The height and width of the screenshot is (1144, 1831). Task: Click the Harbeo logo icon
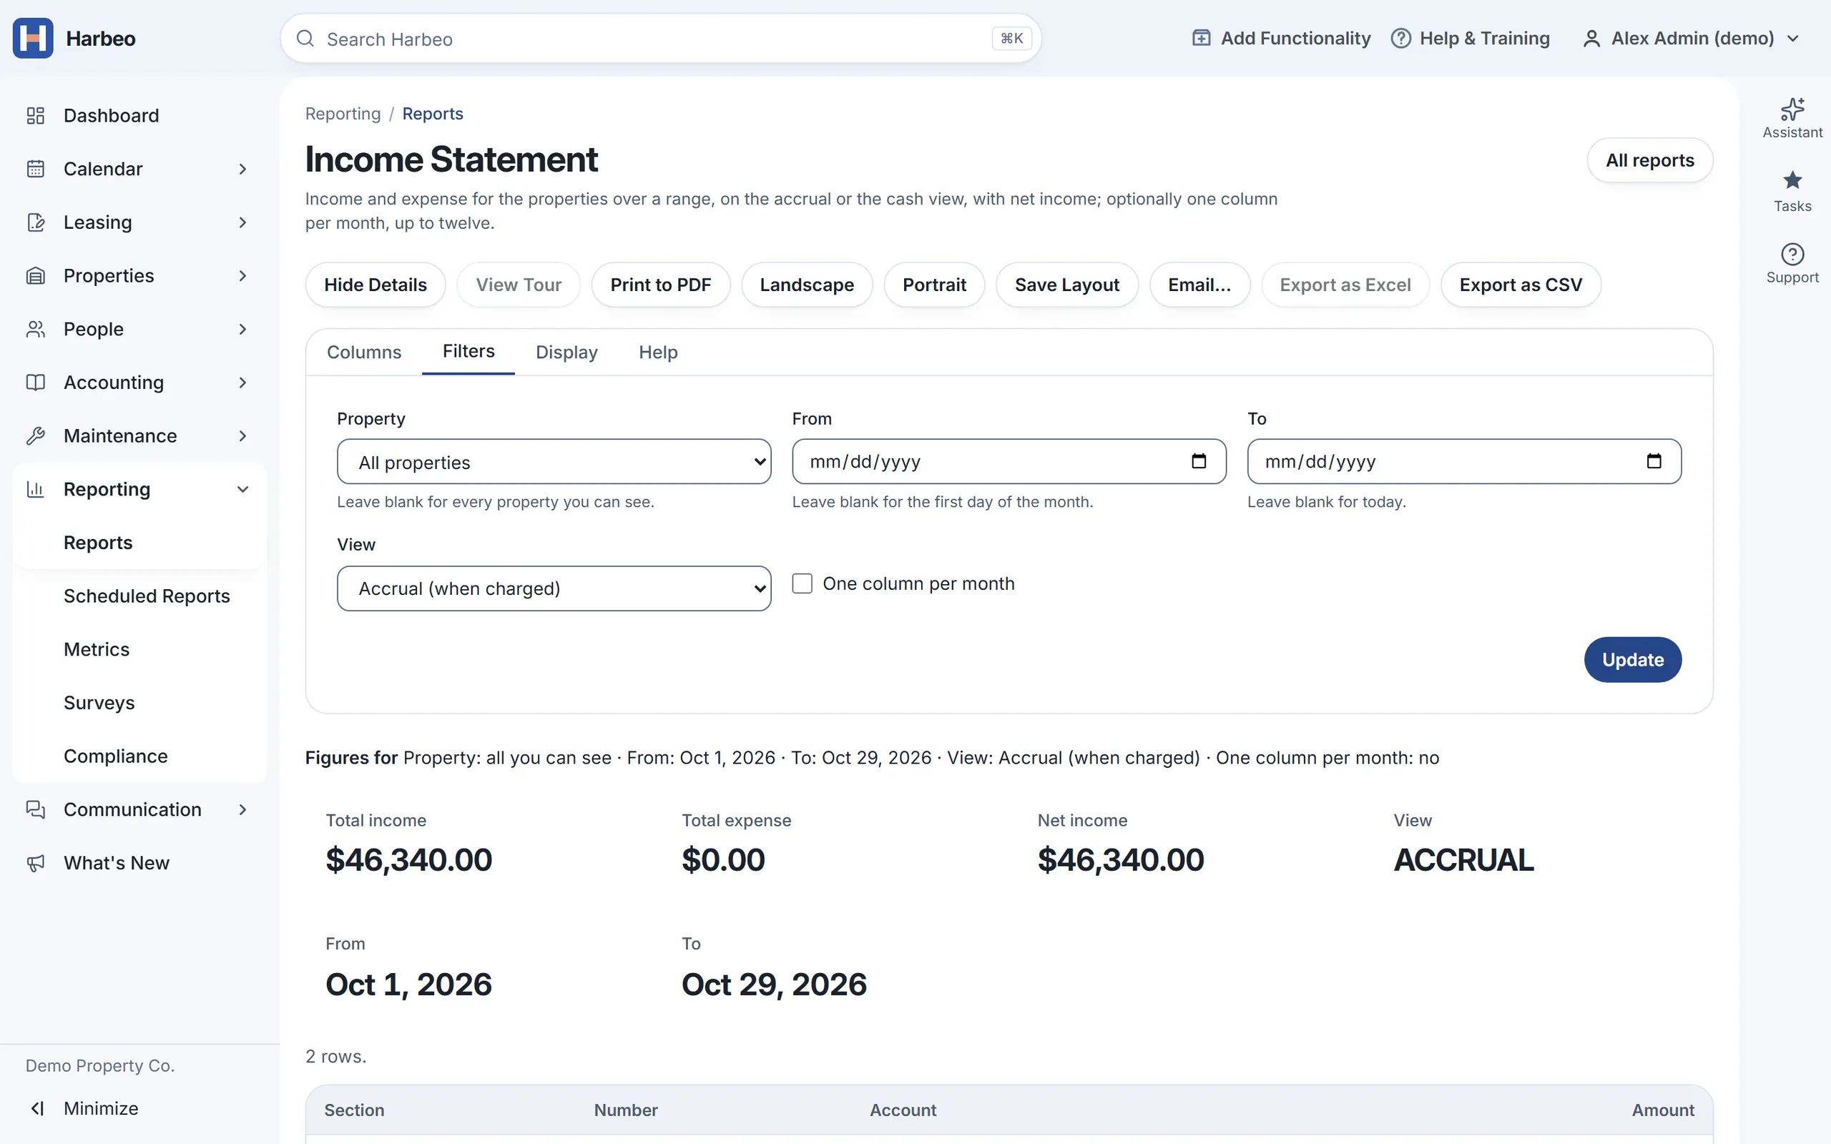[x=34, y=39]
